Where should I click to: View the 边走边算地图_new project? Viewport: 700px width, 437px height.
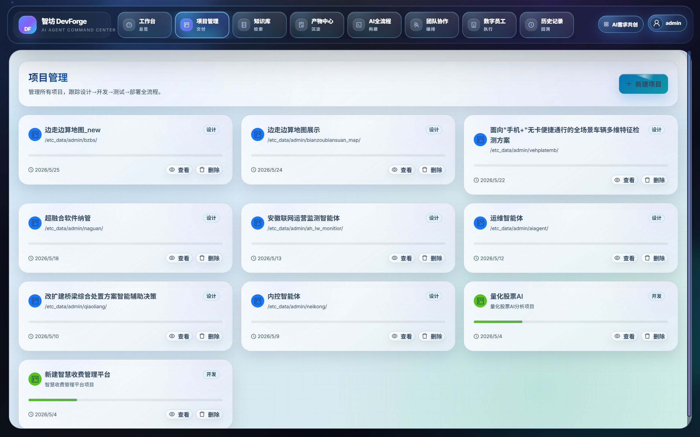click(x=179, y=170)
